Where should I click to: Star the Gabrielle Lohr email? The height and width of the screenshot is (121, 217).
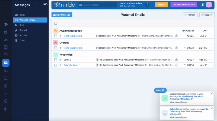pyautogui.click(x=60, y=65)
